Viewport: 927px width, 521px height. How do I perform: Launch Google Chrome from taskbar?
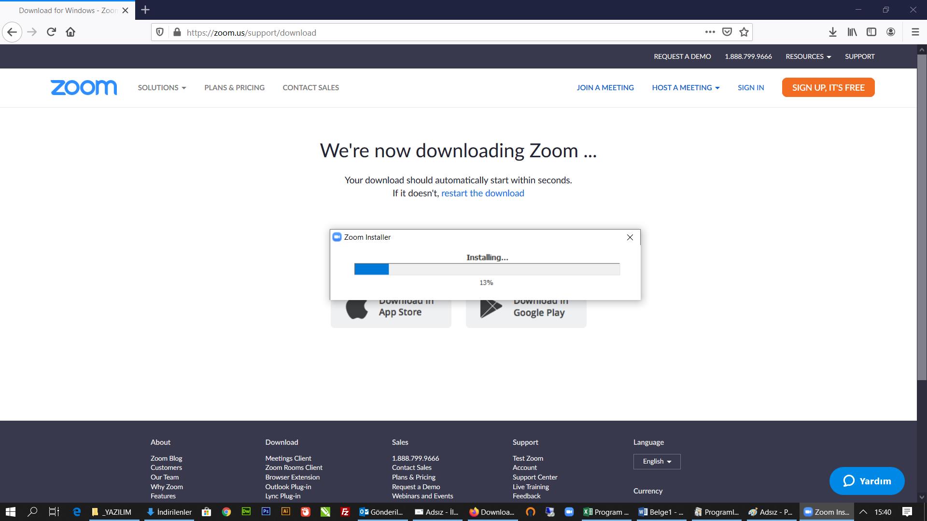[226, 512]
